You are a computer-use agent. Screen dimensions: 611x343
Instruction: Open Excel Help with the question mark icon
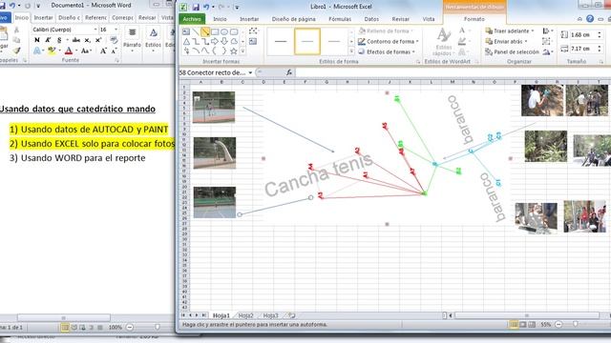coord(590,19)
